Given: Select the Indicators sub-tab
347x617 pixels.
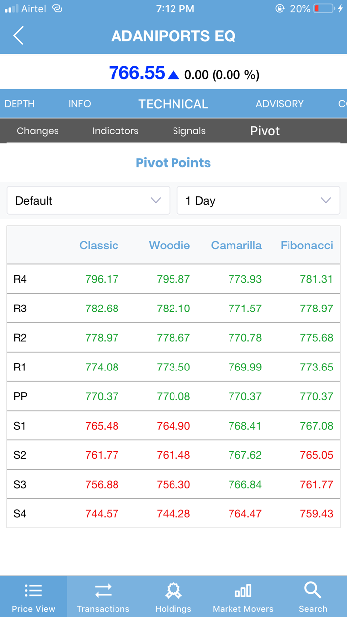Looking at the screenshot, I should (116, 131).
